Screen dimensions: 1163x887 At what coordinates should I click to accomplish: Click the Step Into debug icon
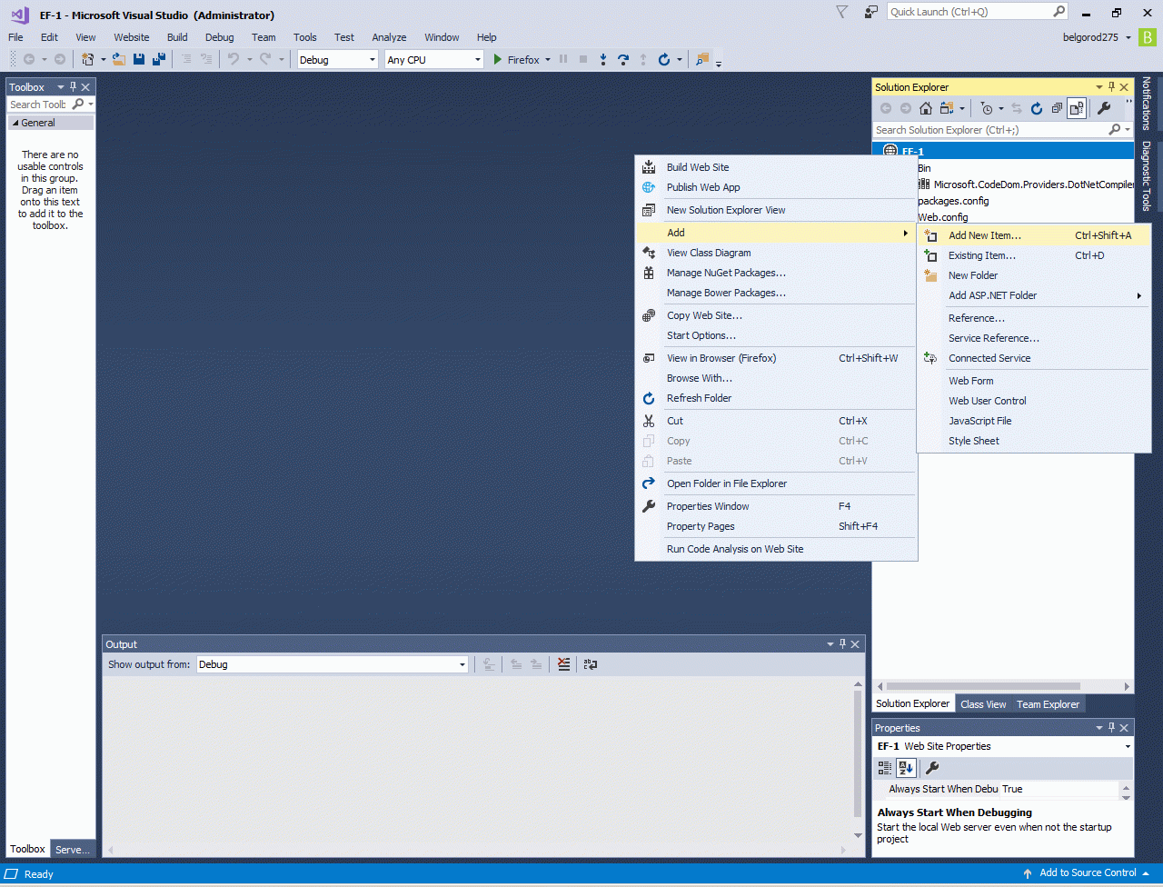[603, 59]
